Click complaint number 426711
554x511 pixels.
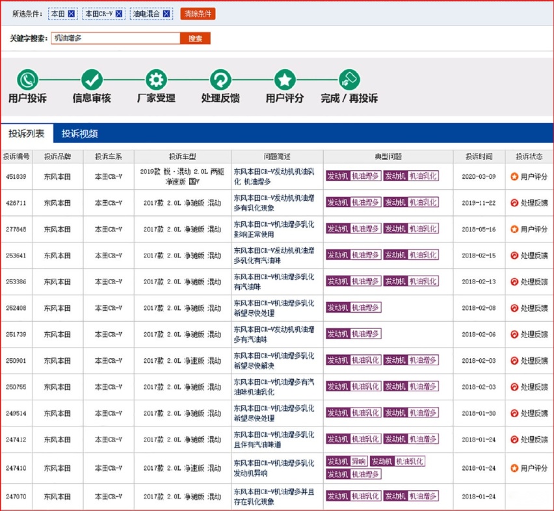[16, 203]
